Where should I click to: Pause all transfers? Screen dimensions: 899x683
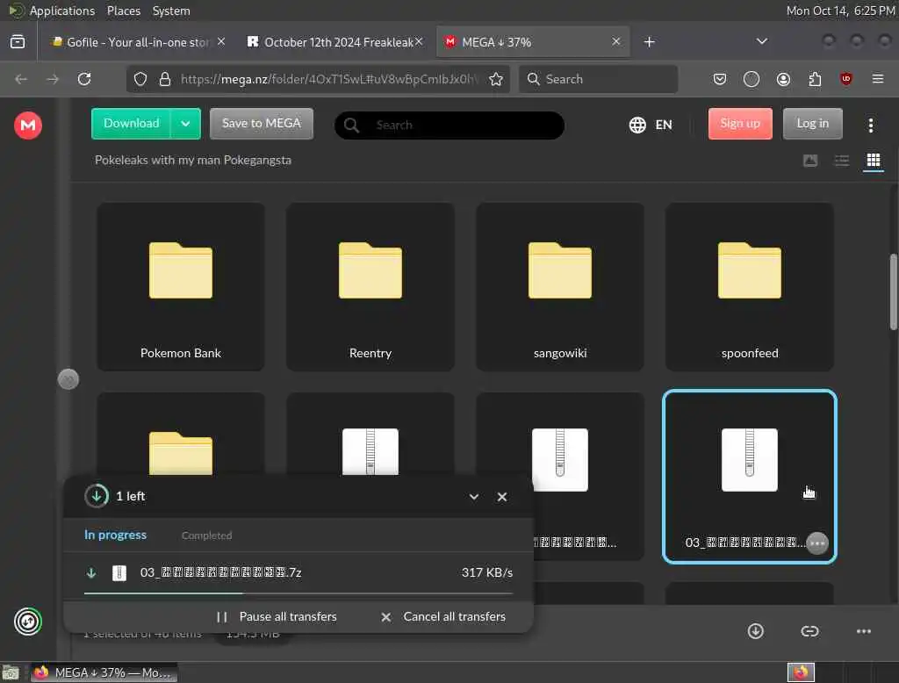pyautogui.click(x=277, y=616)
